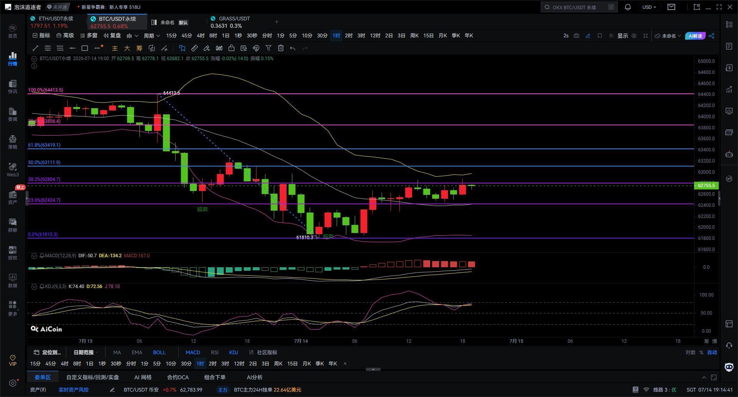Viewport: 738px width, 397px height.
Task: Expand the 周期 period dropdown
Action: pyautogui.click(x=151, y=35)
